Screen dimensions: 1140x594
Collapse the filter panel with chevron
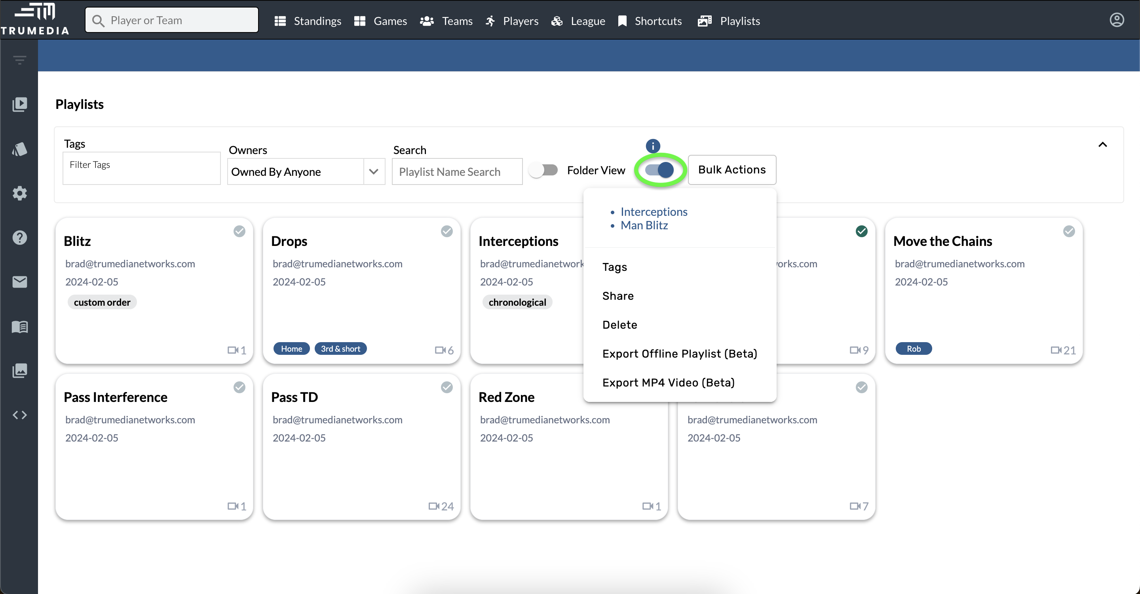(1102, 145)
